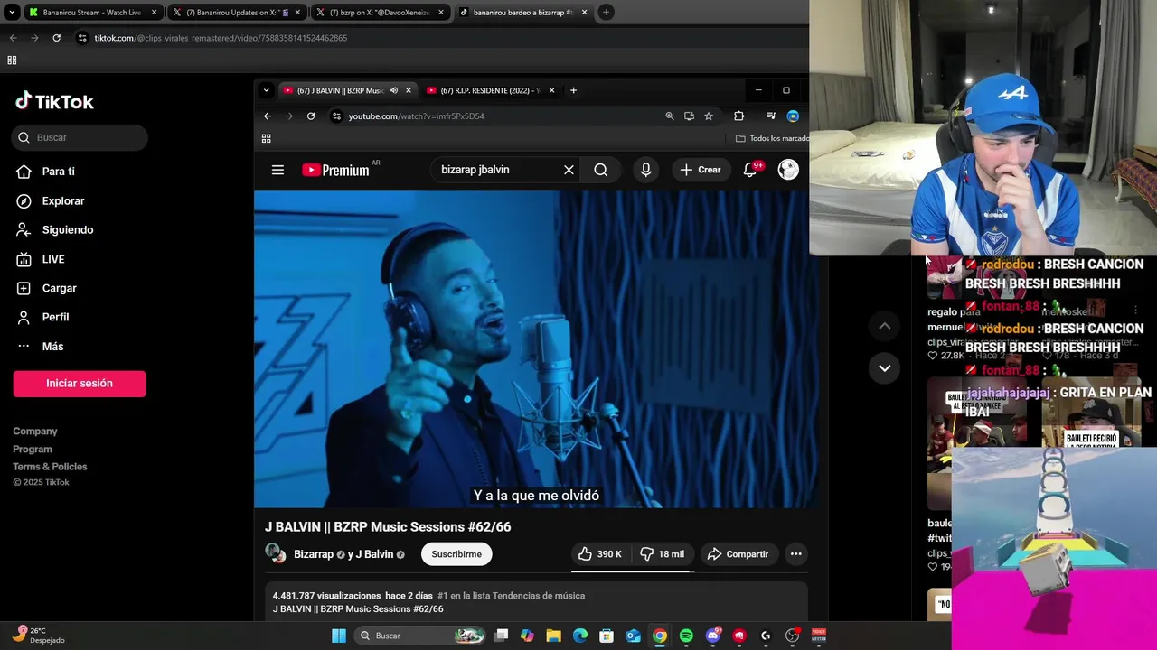Open the YouTube hamburger guide menu

277,170
